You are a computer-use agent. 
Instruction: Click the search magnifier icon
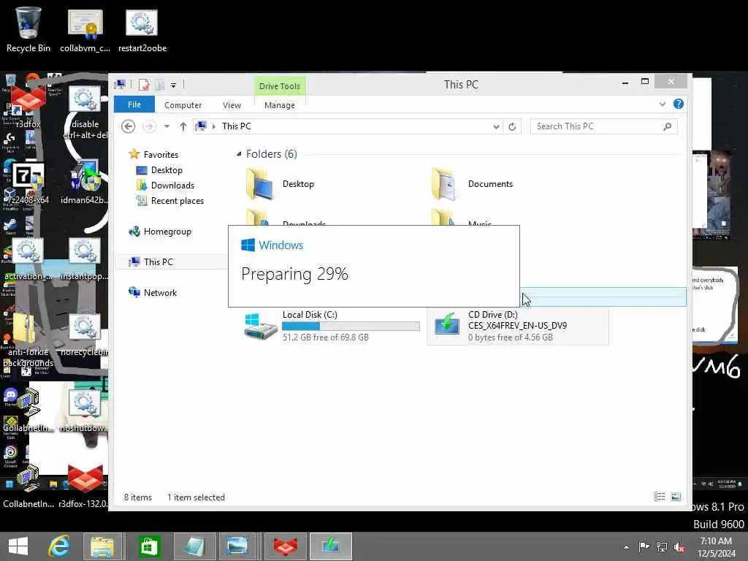[668, 126]
